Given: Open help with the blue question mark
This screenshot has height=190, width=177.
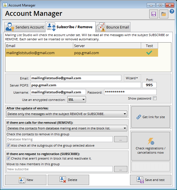Looking at the screenshot, I should click(x=172, y=12).
